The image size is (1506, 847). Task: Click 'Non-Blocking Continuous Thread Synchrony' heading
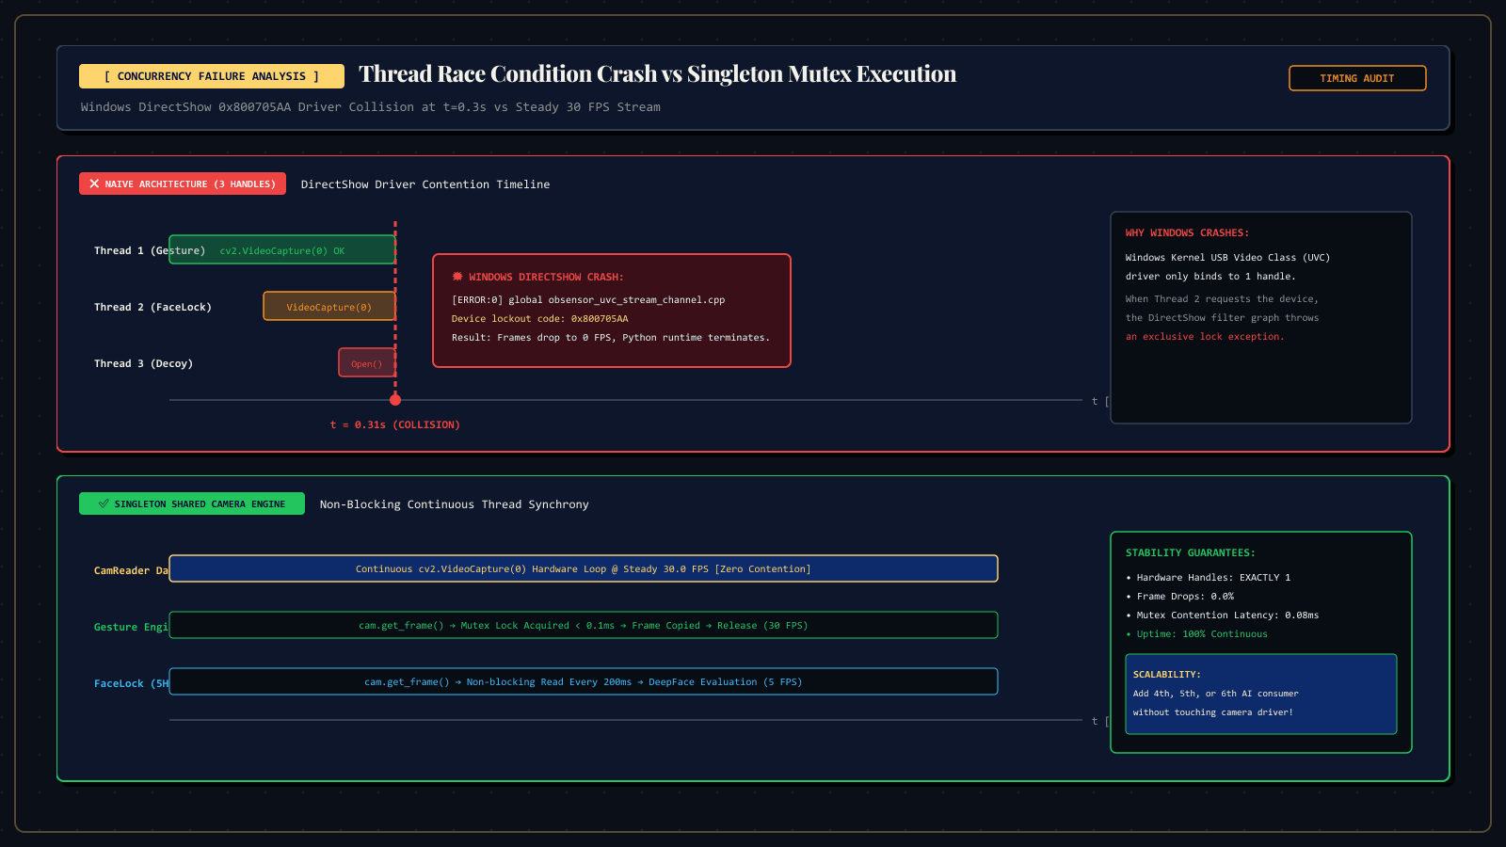coord(455,504)
